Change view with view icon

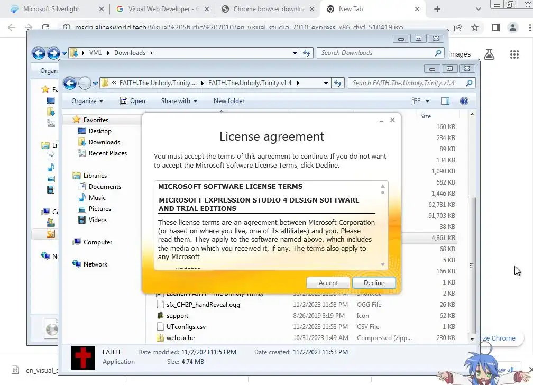(416, 101)
